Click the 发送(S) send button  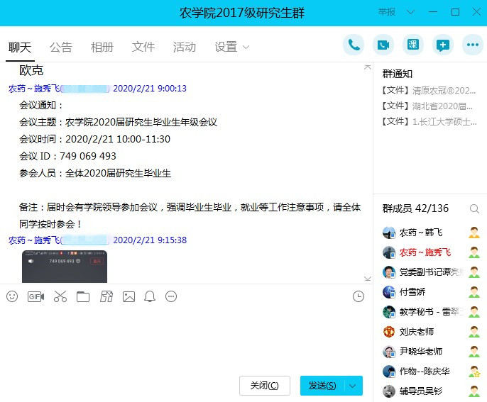[x=322, y=386]
